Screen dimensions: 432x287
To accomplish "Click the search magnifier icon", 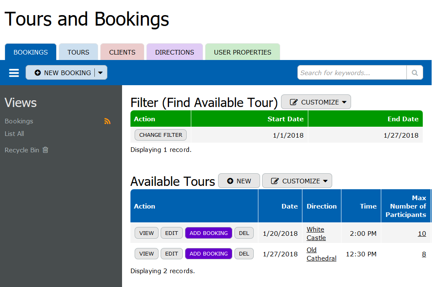I will click(414, 73).
